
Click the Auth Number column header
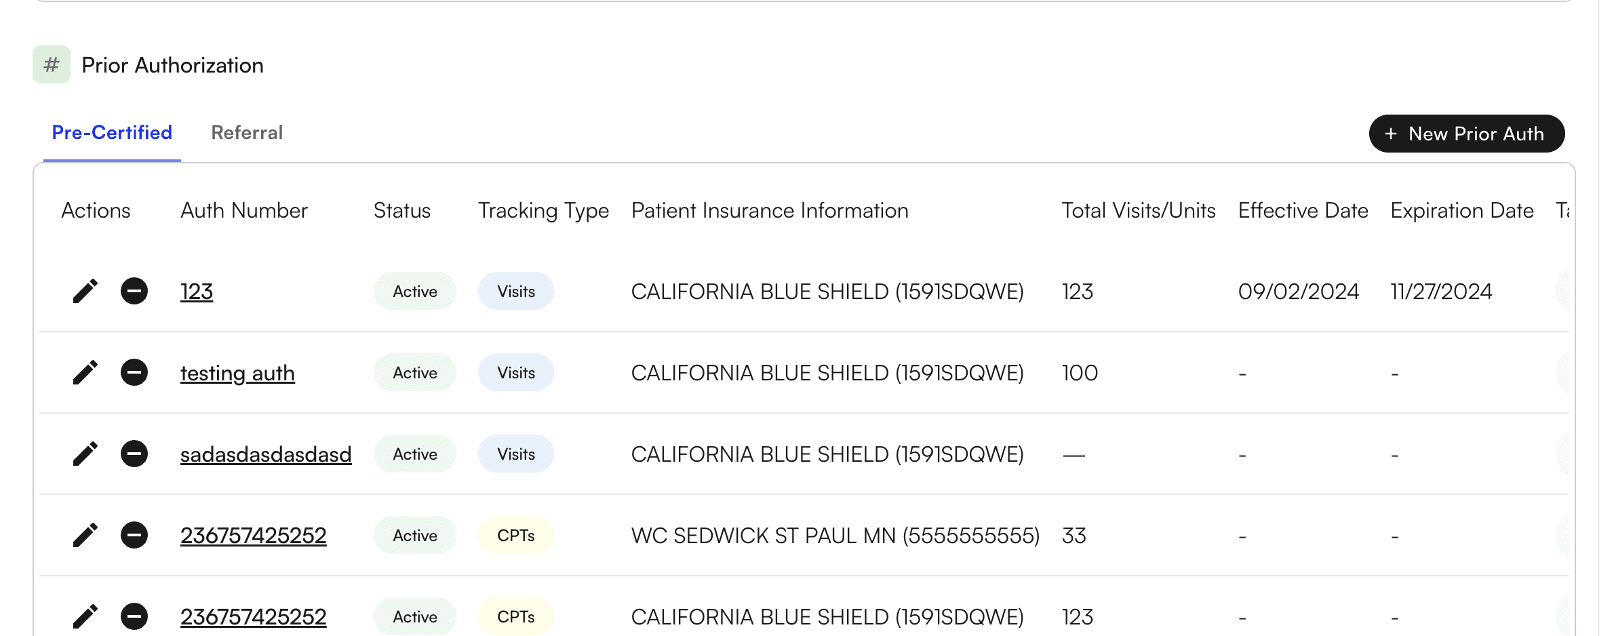[x=244, y=210]
